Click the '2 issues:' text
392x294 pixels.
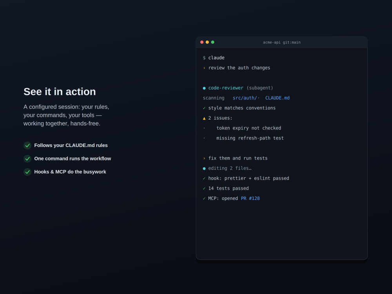point(220,118)
